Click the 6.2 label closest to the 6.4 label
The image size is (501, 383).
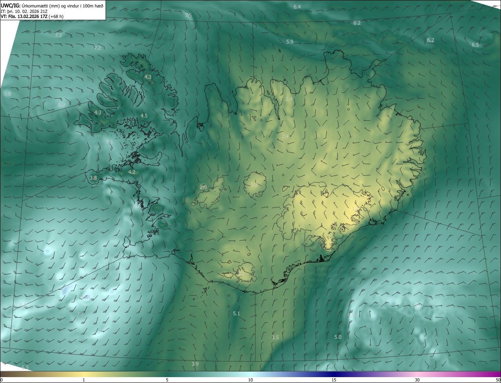[x=357, y=23]
